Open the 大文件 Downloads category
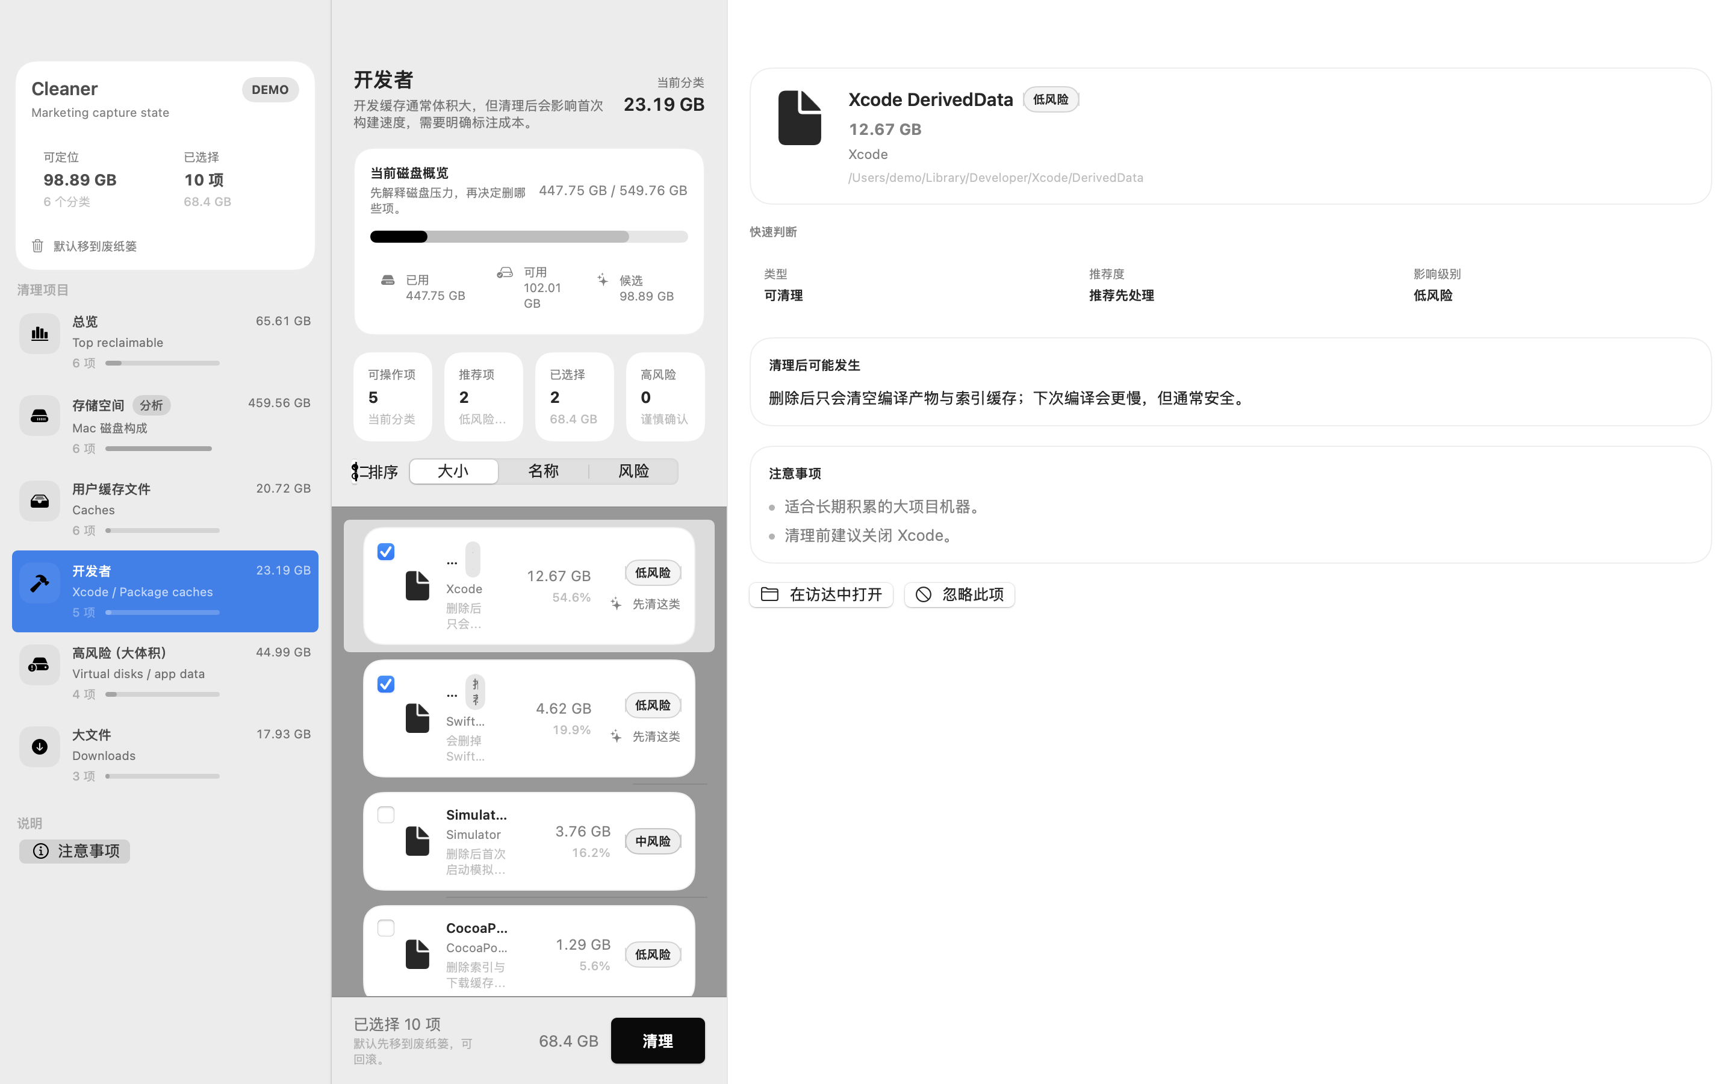The height and width of the screenshot is (1084, 1734). tap(165, 754)
